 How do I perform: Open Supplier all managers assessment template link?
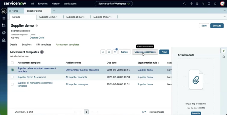[x=35, y=84]
